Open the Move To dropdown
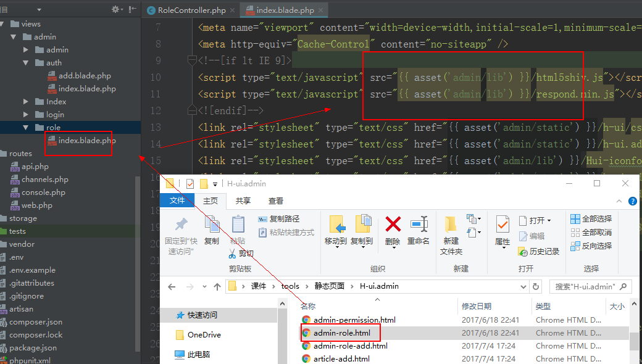 [336, 241]
